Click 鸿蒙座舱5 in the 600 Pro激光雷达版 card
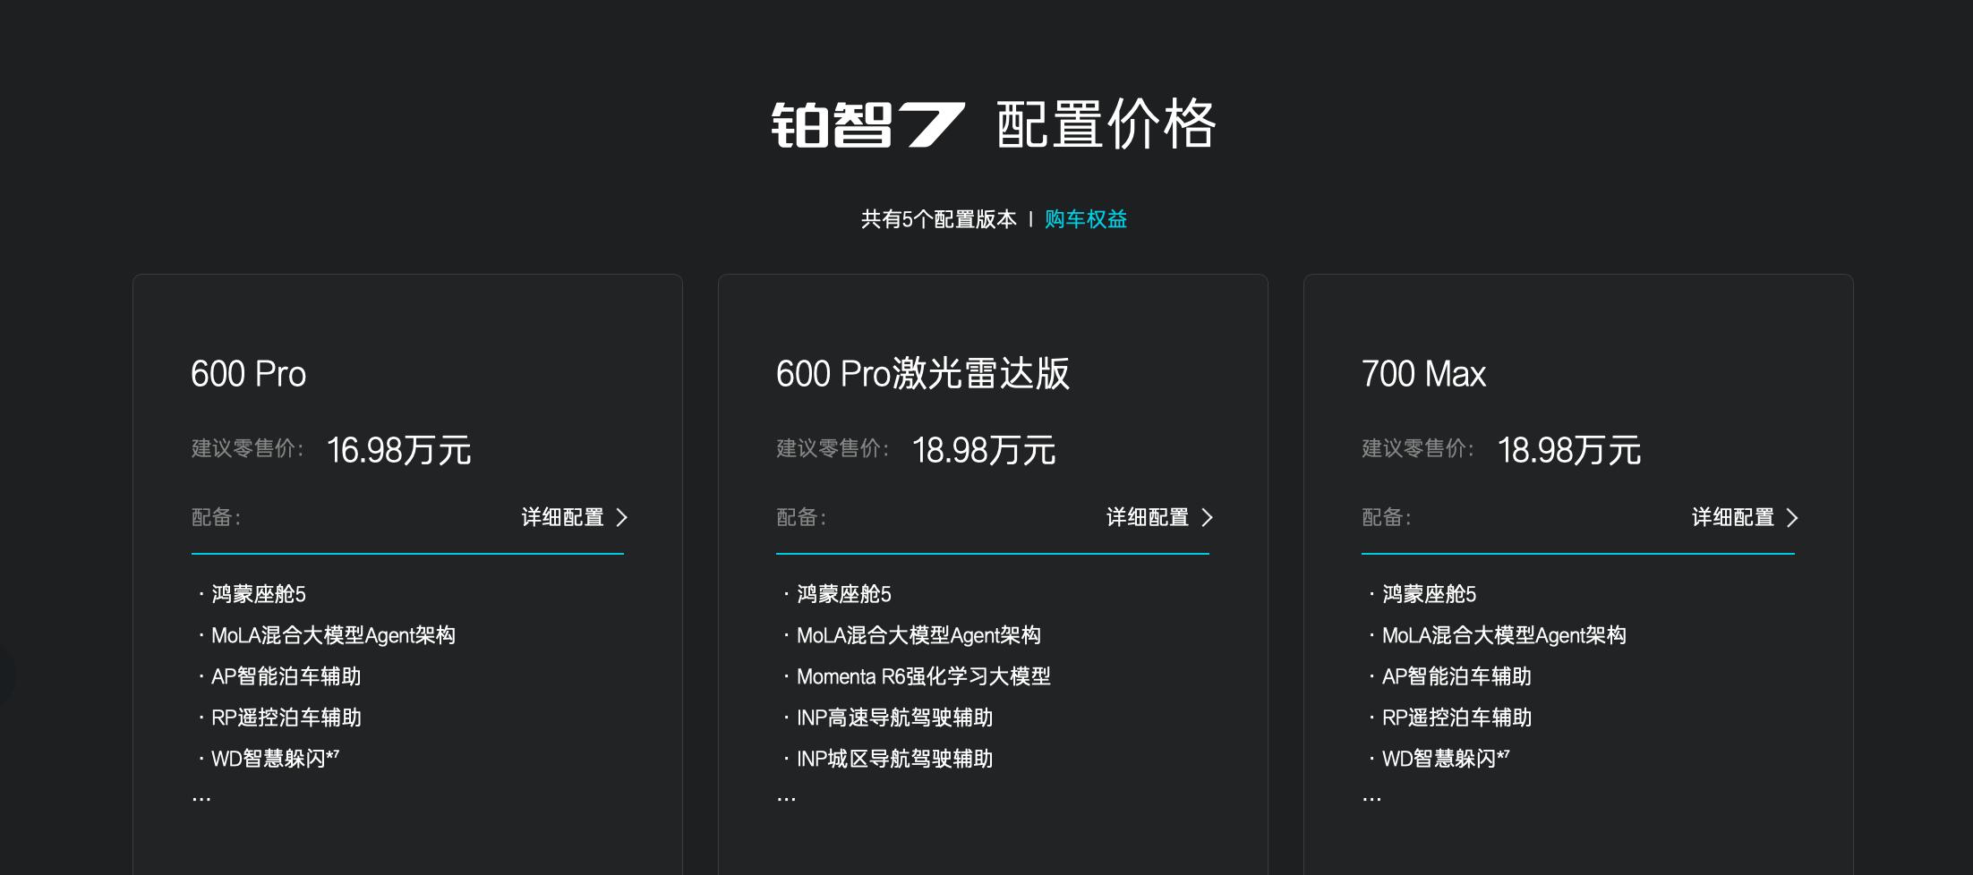The height and width of the screenshot is (875, 1973). pyautogui.click(x=844, y=594)
